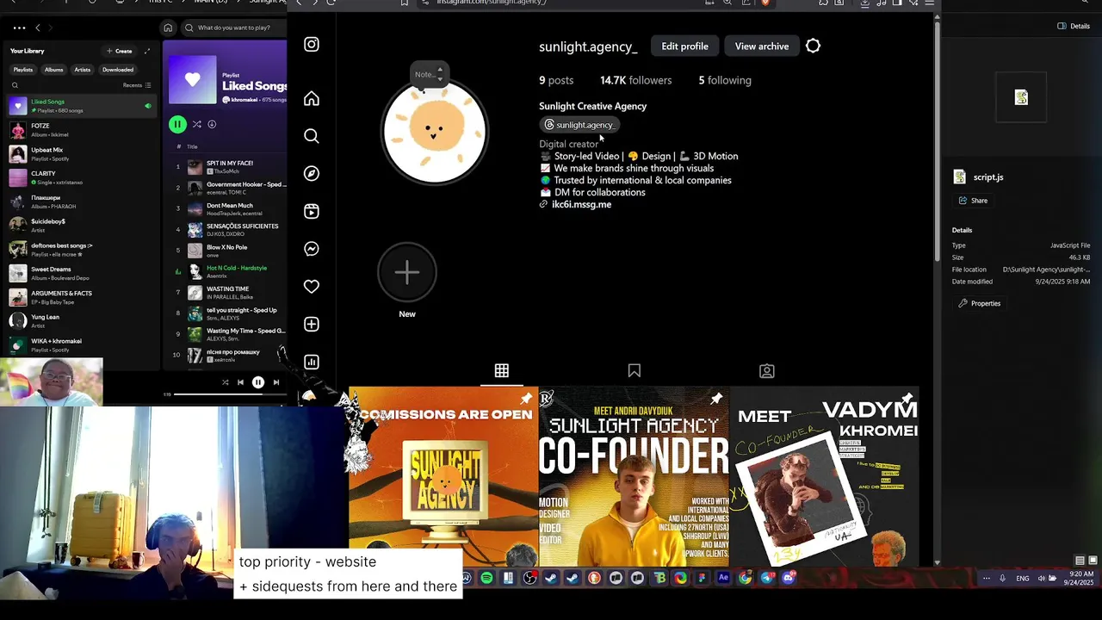Open Instagram Messenger icon in sidebar
1102x620 pixels.
tap(312, 249)
